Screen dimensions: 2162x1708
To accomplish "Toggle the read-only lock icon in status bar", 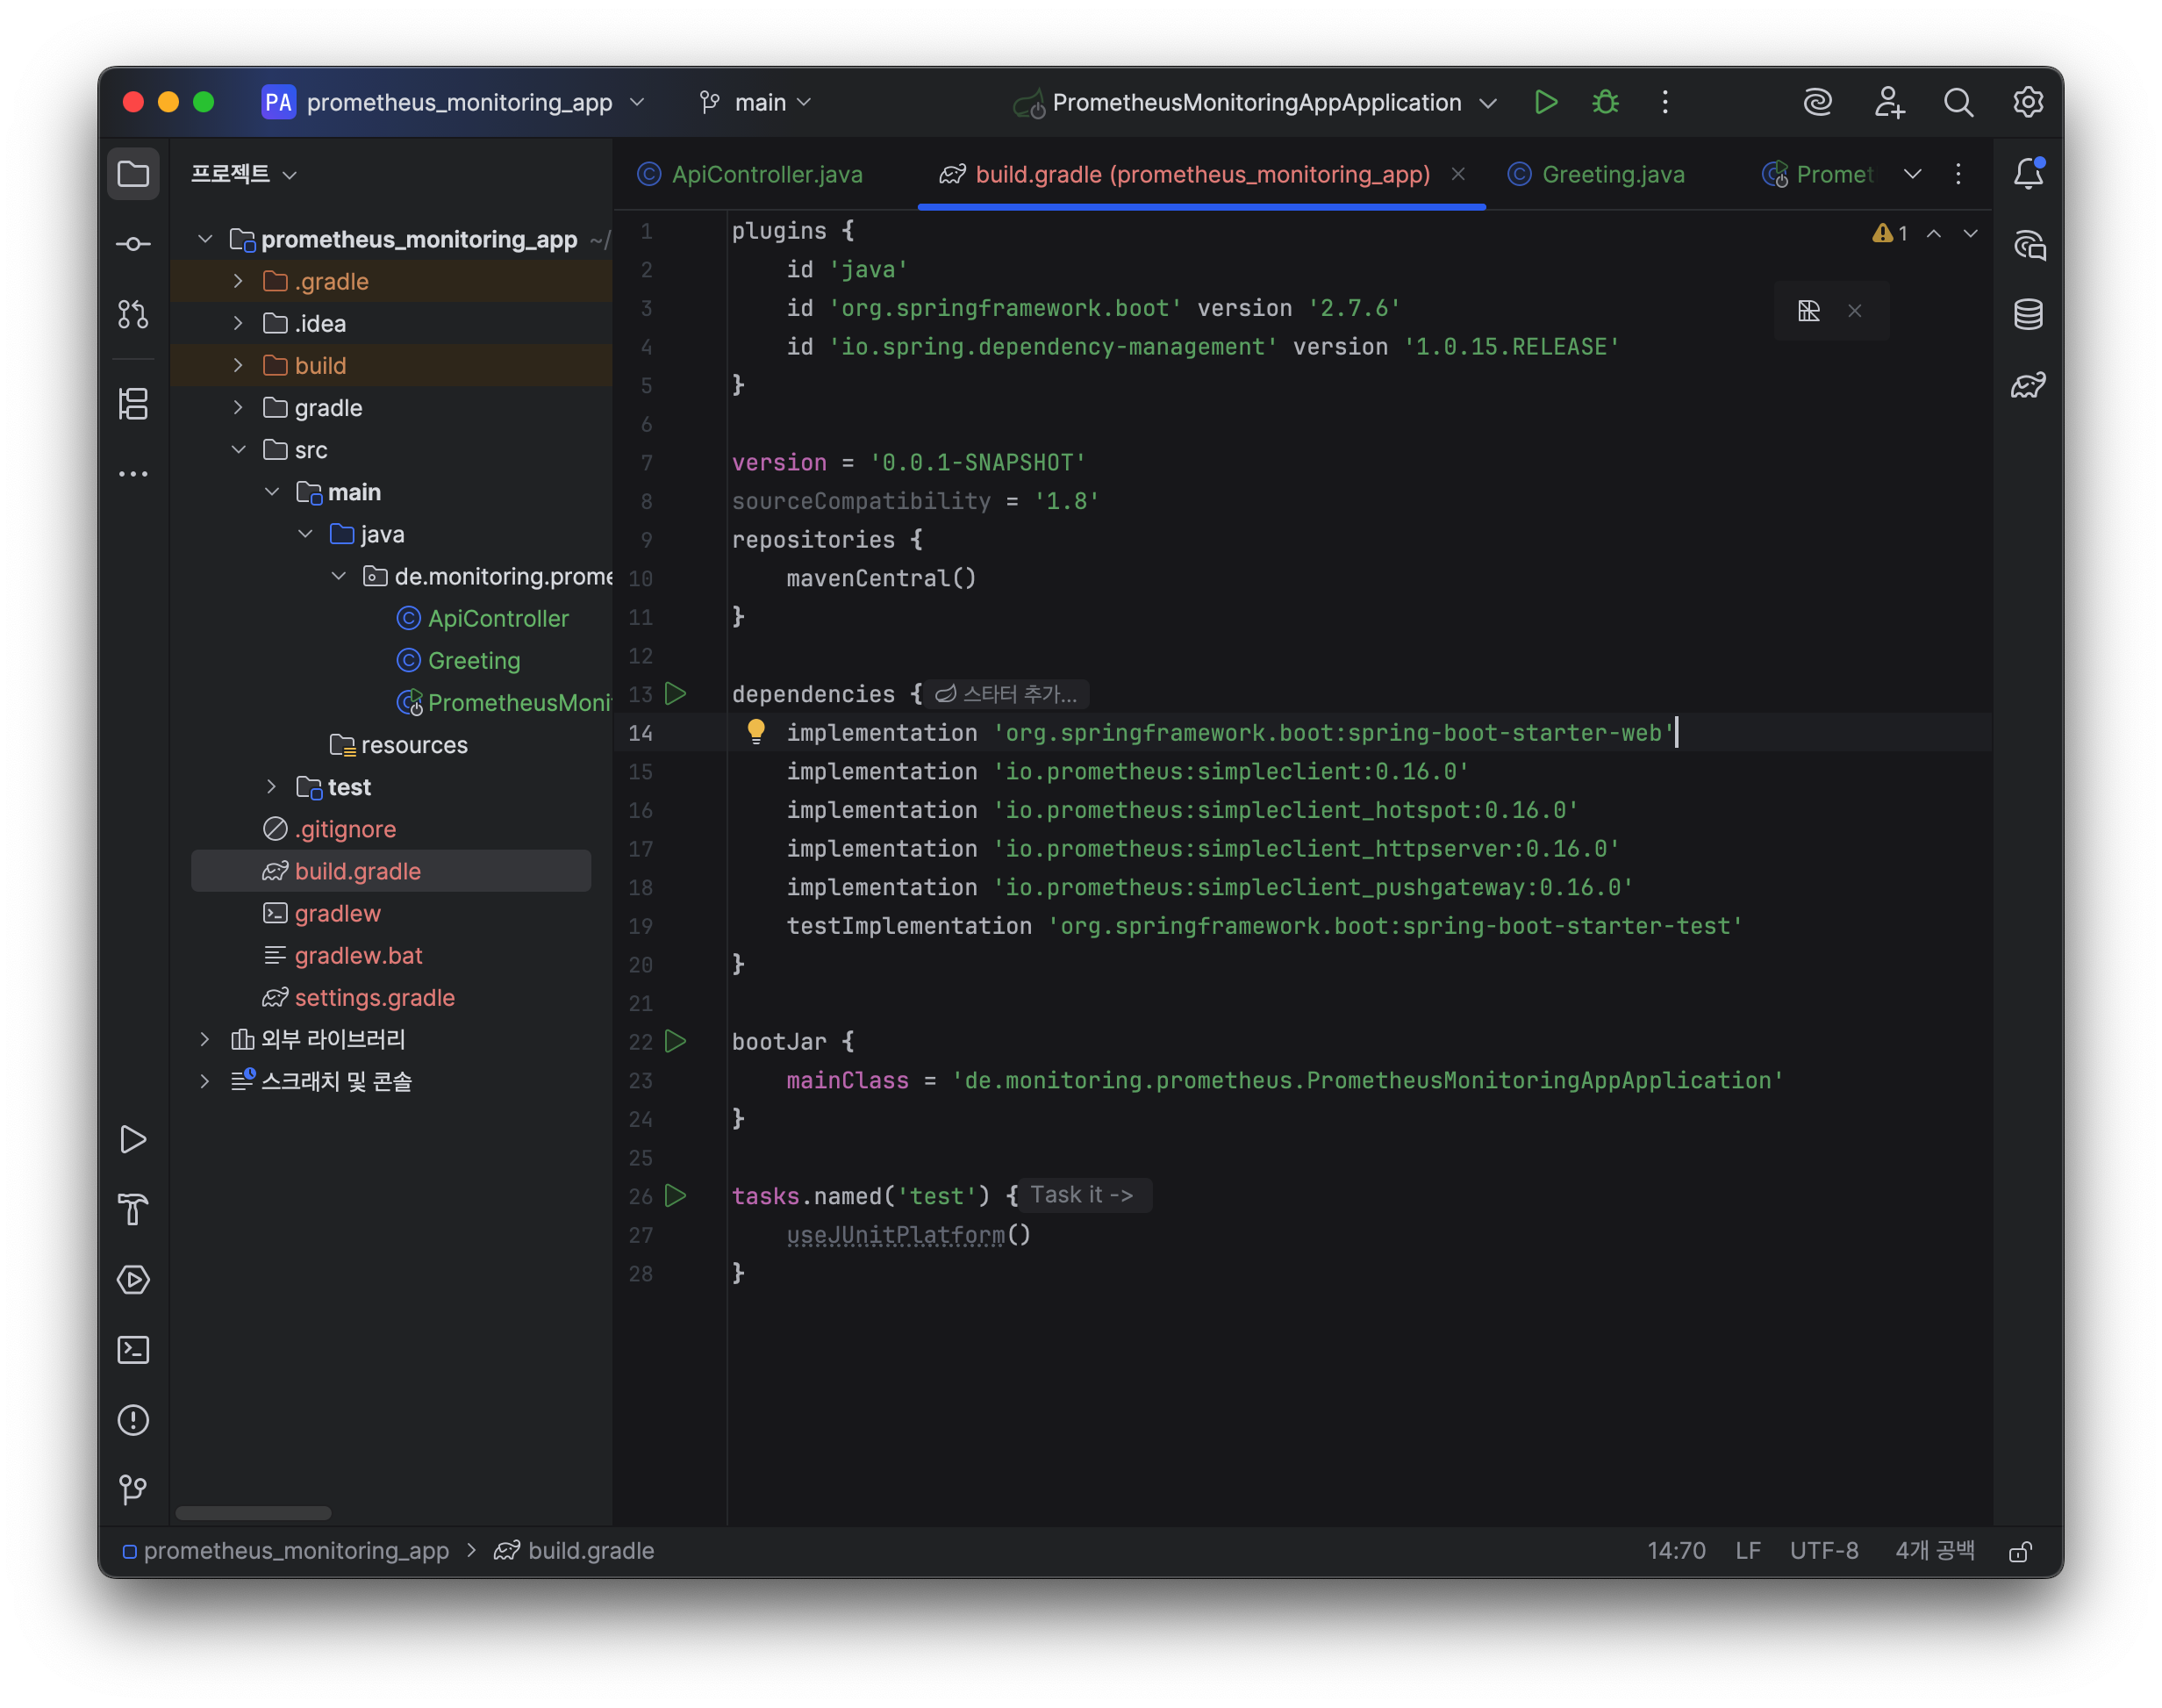I will click(2020, 1551).
